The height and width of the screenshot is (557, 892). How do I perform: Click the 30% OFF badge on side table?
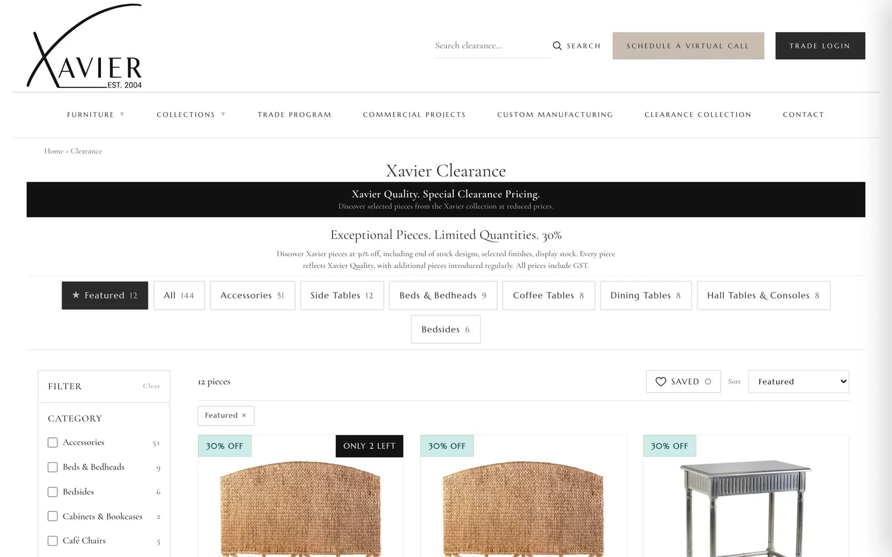tap(670, 446)
